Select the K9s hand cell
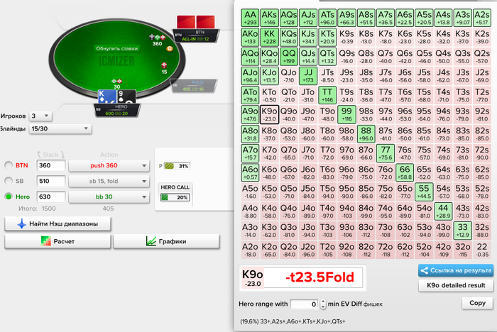Image resolution: width=497 pixels, height=332 pixels. 346,37
